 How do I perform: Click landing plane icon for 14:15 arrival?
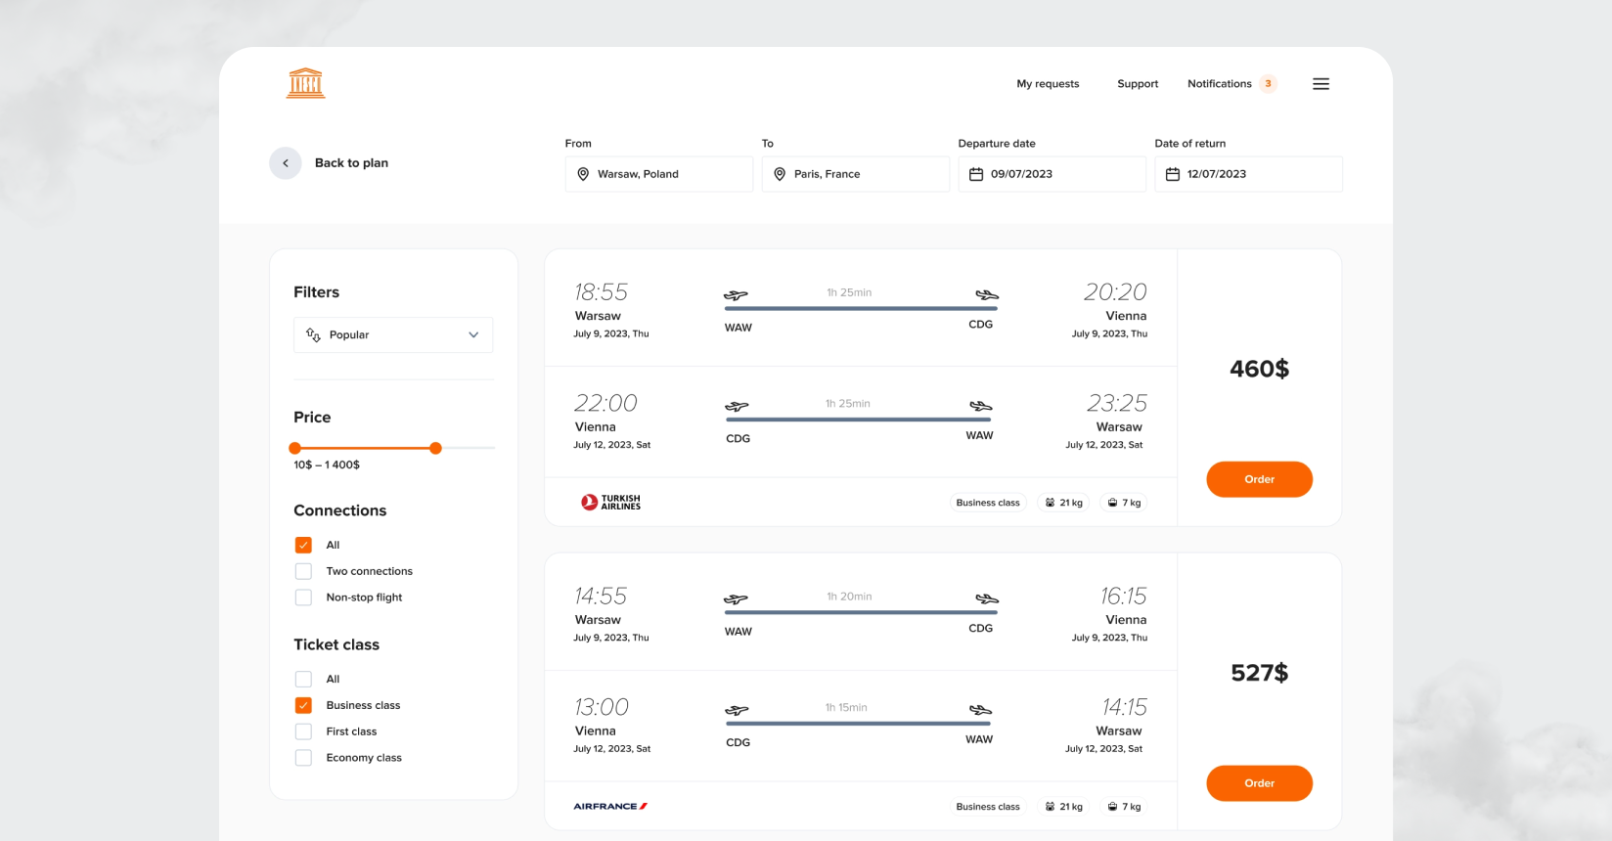click(980, 710)
